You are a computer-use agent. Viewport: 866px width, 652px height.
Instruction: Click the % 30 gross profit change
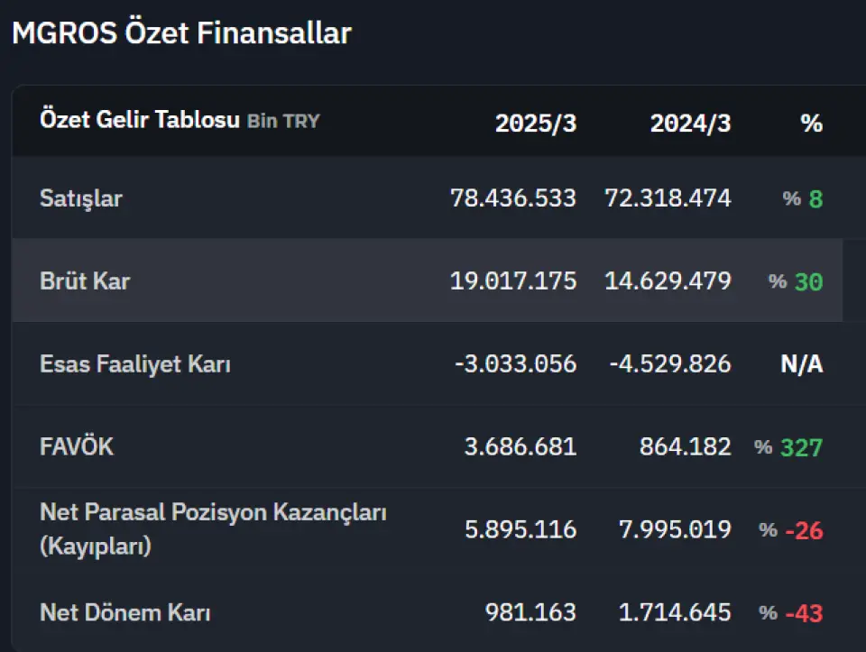[x=796, y=281]
